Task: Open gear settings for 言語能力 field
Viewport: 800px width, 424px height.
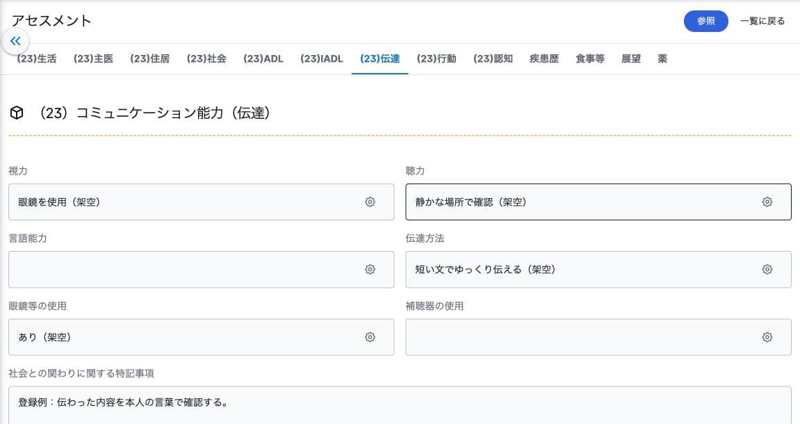Action: pos(370,270)
